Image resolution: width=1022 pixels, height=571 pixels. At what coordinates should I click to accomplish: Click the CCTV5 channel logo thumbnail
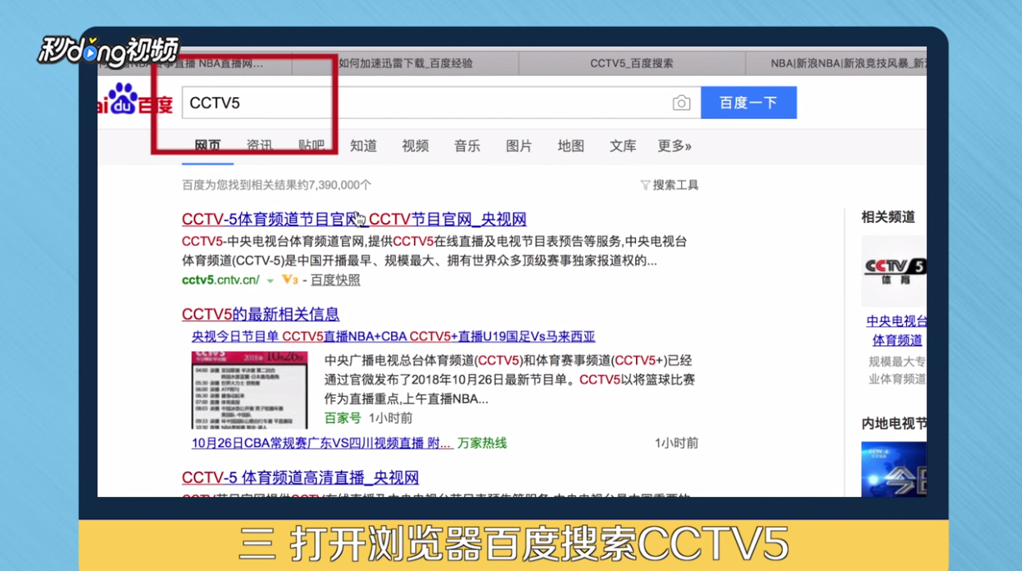coord(894,271)
